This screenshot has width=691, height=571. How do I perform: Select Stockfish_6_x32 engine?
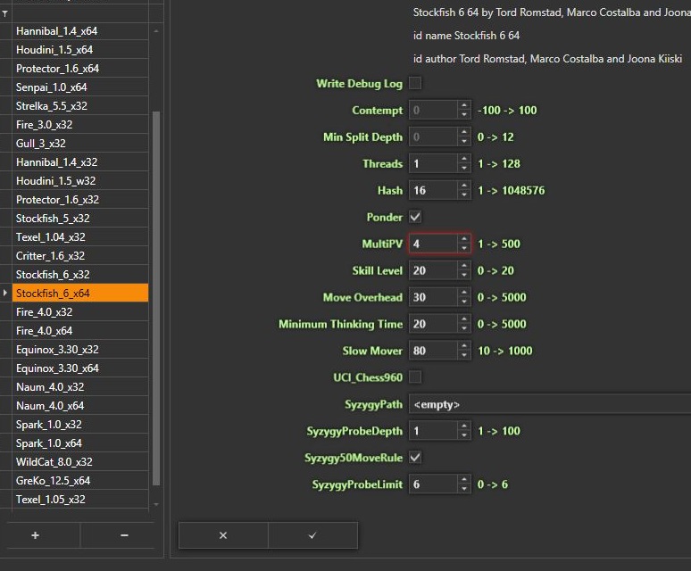pyautogui.click(x=80, y=274)
